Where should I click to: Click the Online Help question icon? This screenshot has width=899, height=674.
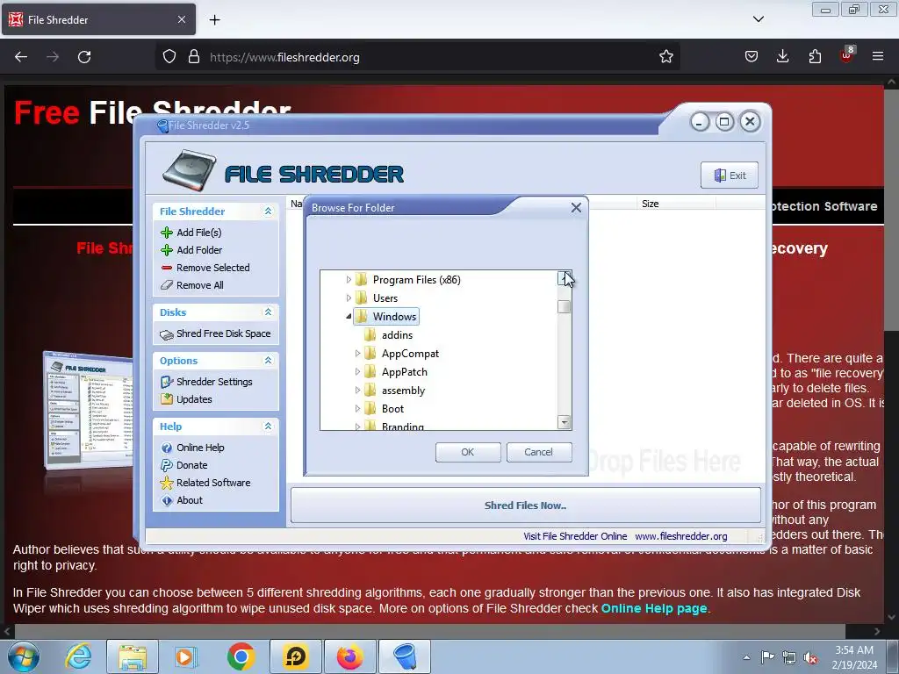[167, 448]
